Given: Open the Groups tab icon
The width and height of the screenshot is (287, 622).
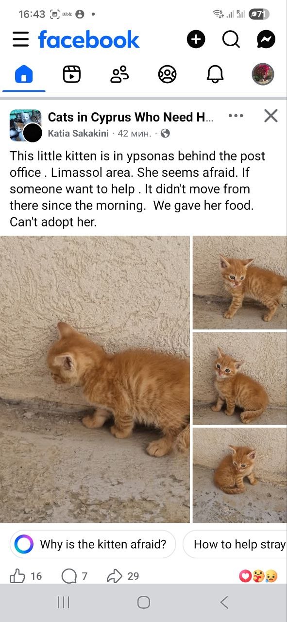Looking at the screenshot, I should coord(167,74).
